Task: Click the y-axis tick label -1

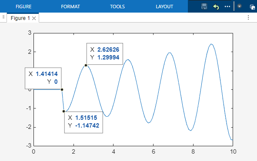Action: [29, 108]
